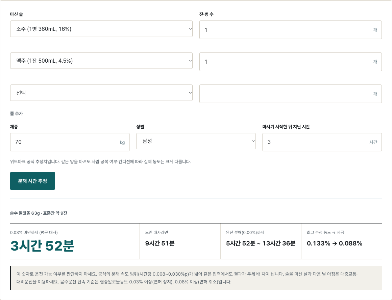
Task: Click the 5시간 52분 ~ 13시간 36분 range value
Action: 261,243
